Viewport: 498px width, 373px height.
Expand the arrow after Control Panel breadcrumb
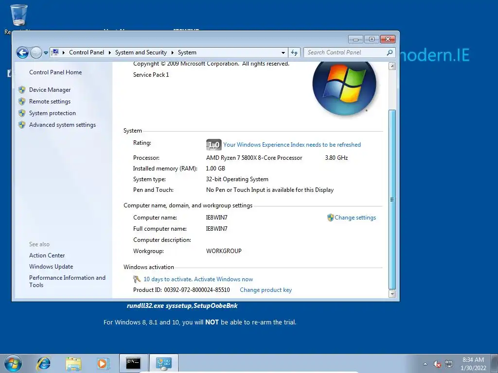click(109, 52)
